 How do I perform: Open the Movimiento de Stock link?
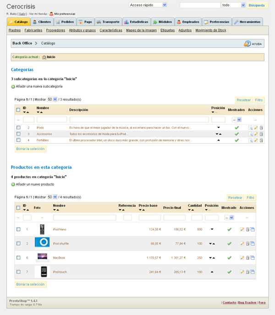[211, 30]
